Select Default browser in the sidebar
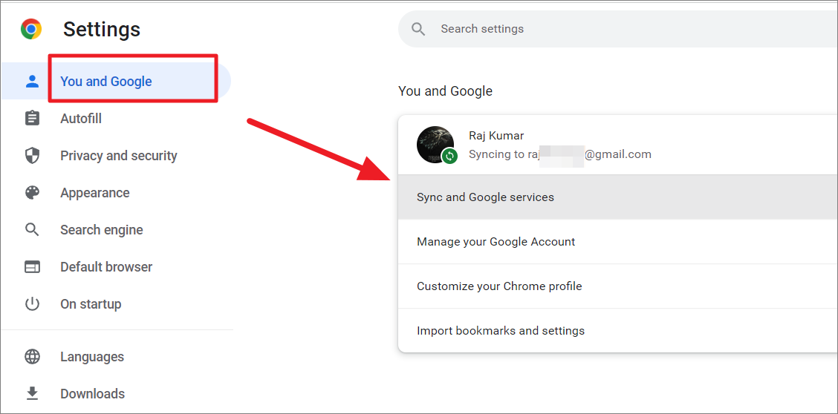This screenshot has width=838, height=414. tap(106, 267)
